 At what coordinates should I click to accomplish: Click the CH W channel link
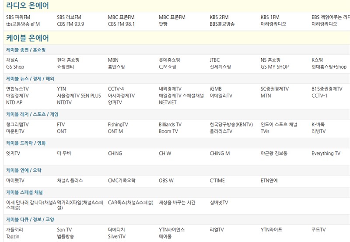165,153
